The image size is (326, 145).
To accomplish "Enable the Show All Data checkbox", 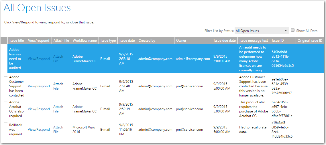I will click(x=293, y=30).
